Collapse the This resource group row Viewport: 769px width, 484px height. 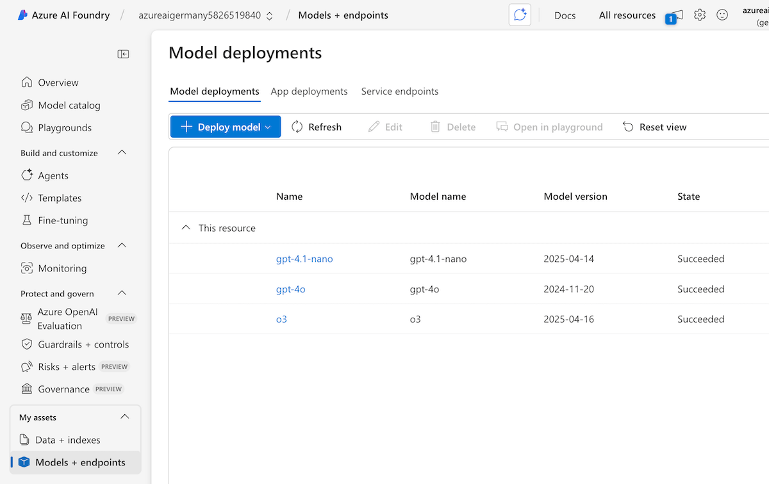pyautogui.click(x=186, y=228)
